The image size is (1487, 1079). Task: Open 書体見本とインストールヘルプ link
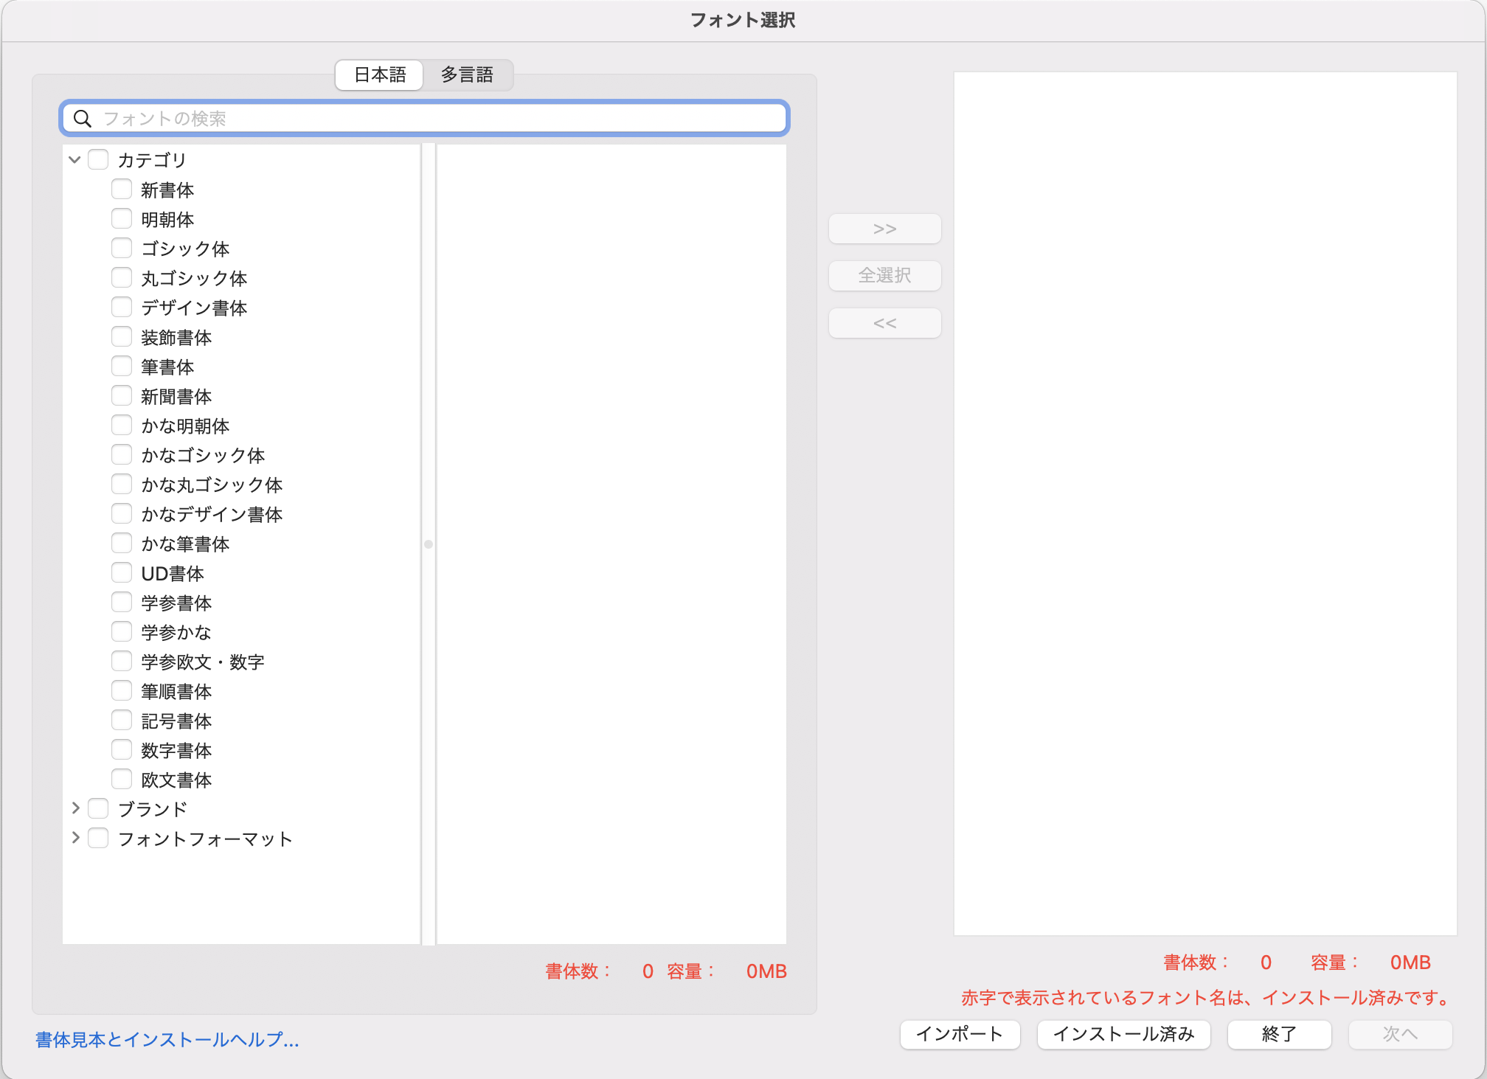point(167,1040)
